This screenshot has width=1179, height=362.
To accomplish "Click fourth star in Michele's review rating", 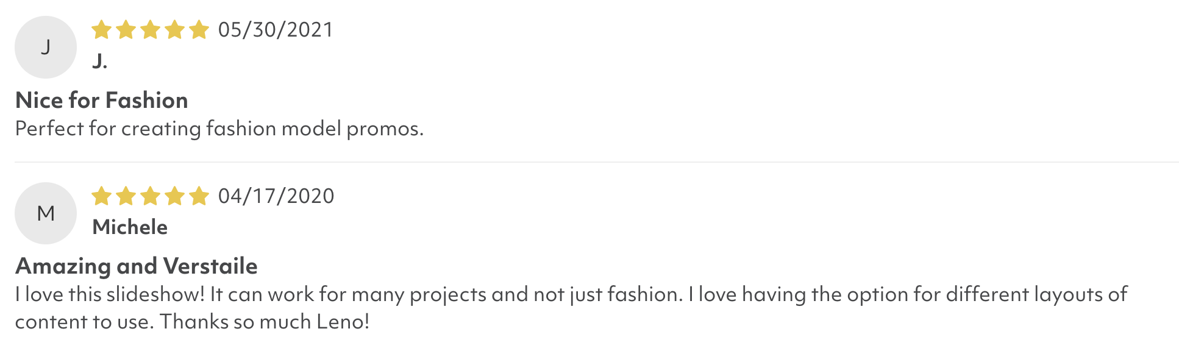I will coord(174,196).
